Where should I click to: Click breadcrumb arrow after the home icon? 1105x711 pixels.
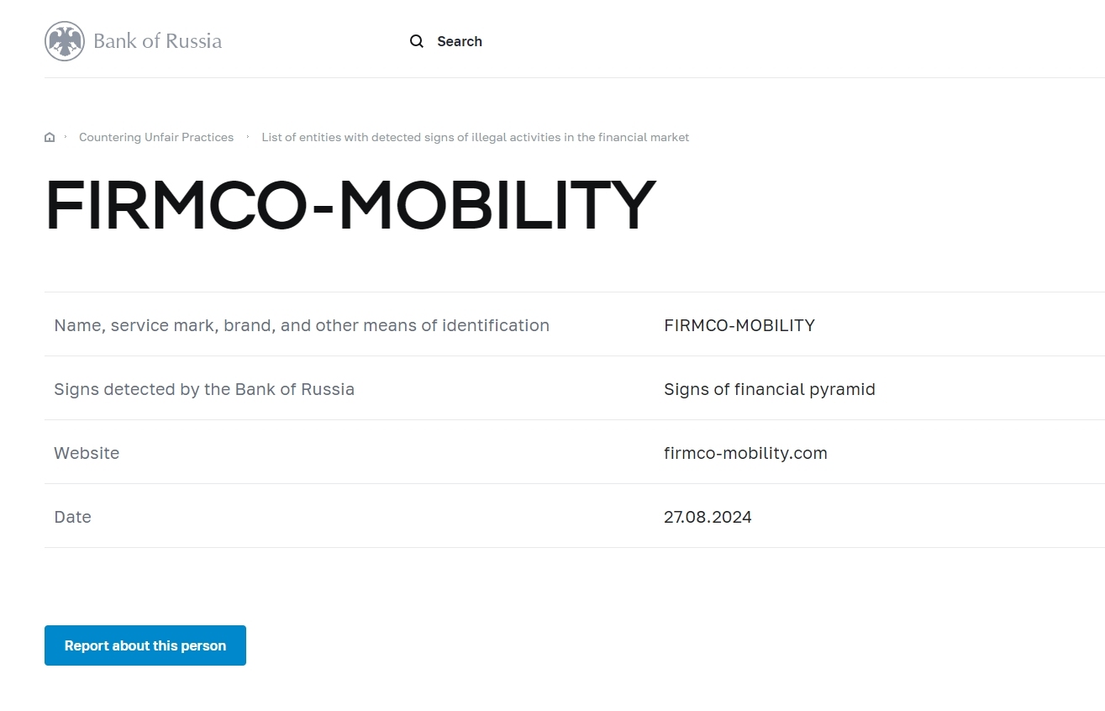[x=66, y=137]
